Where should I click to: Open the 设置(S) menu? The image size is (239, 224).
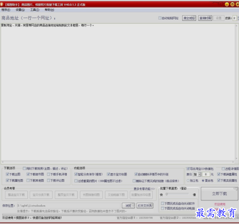click(x=20, y=10)
